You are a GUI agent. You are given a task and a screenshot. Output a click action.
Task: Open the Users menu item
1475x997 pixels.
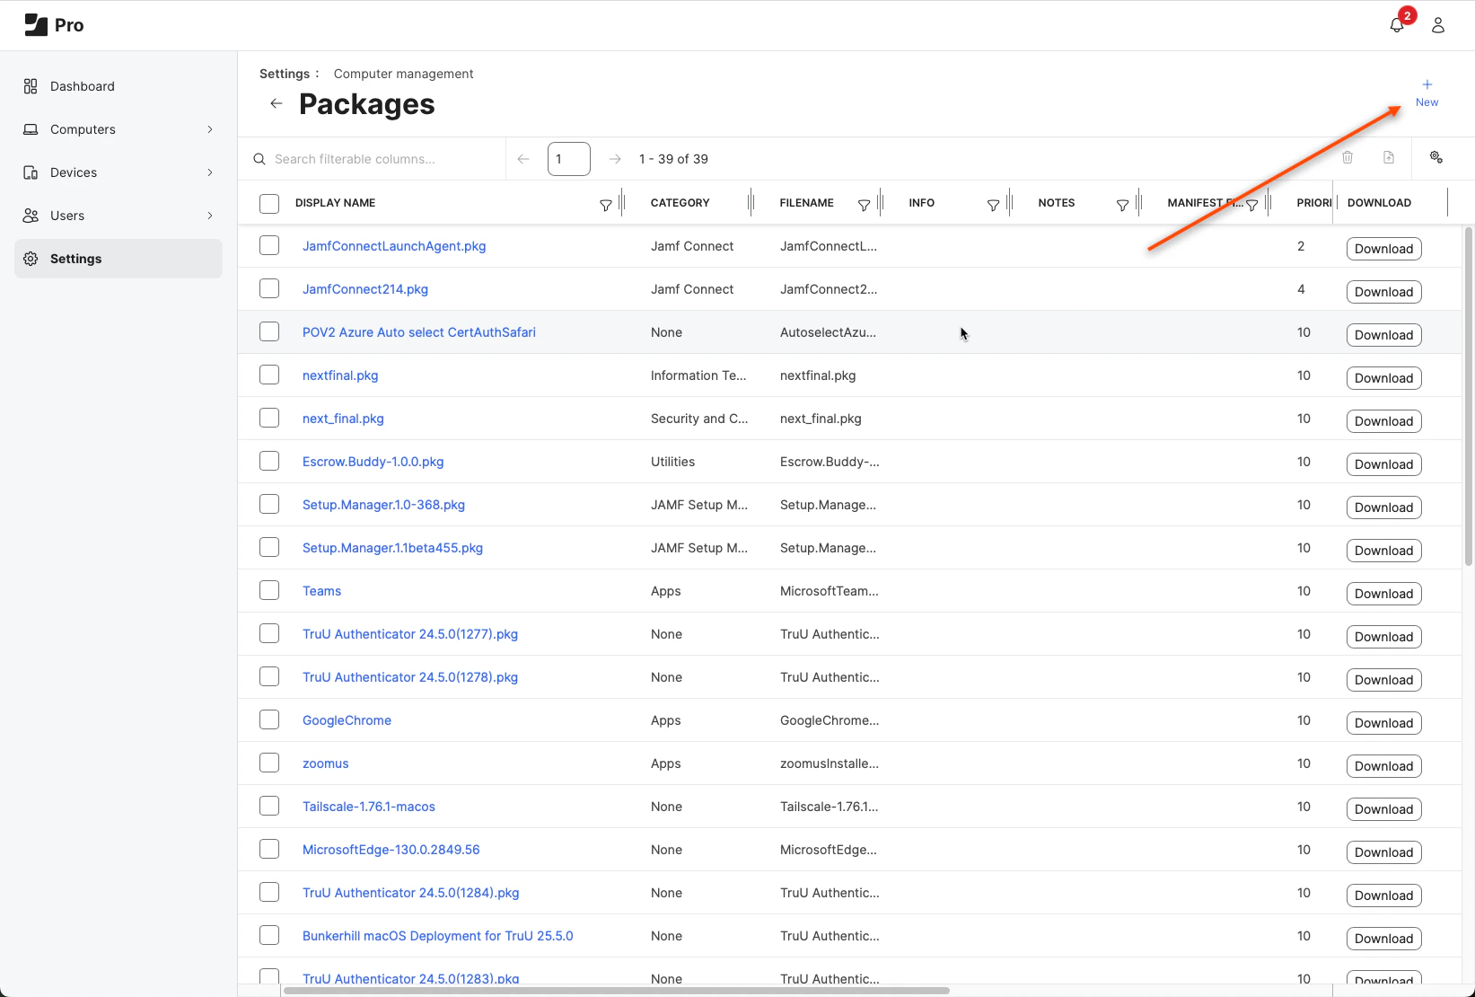click(119, 216)
